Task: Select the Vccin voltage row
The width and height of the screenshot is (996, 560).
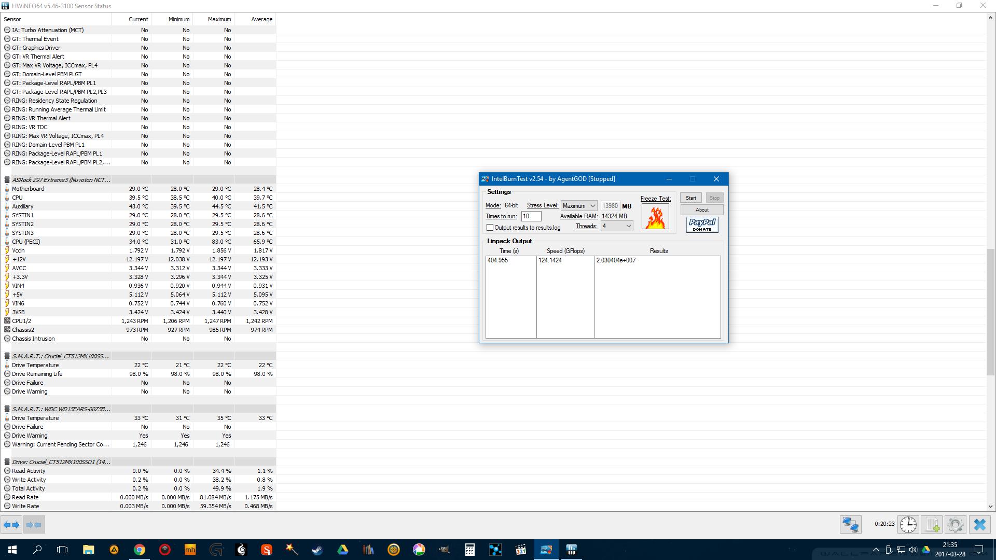Action: (139, 250)
